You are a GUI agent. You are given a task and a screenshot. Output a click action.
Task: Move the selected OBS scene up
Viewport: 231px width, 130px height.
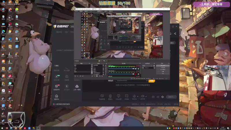(x=80, y=76)
